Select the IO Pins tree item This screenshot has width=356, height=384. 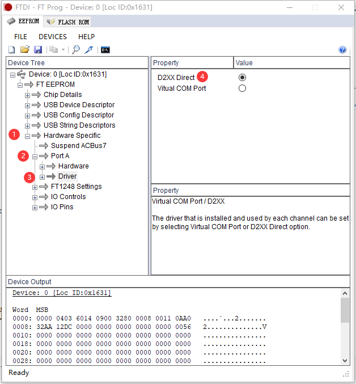(x=62, y=207)
